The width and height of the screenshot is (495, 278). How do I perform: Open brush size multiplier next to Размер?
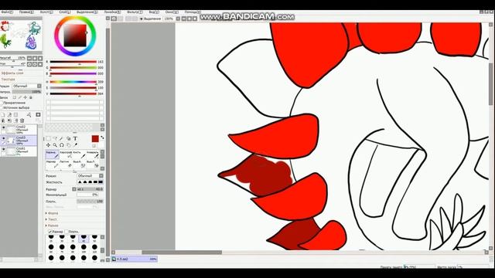click(74, 189)
